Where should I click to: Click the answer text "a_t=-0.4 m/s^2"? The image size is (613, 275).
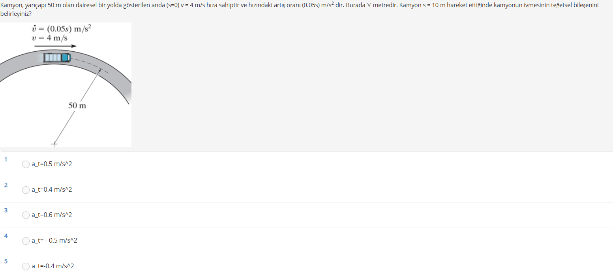pos(53,266)
